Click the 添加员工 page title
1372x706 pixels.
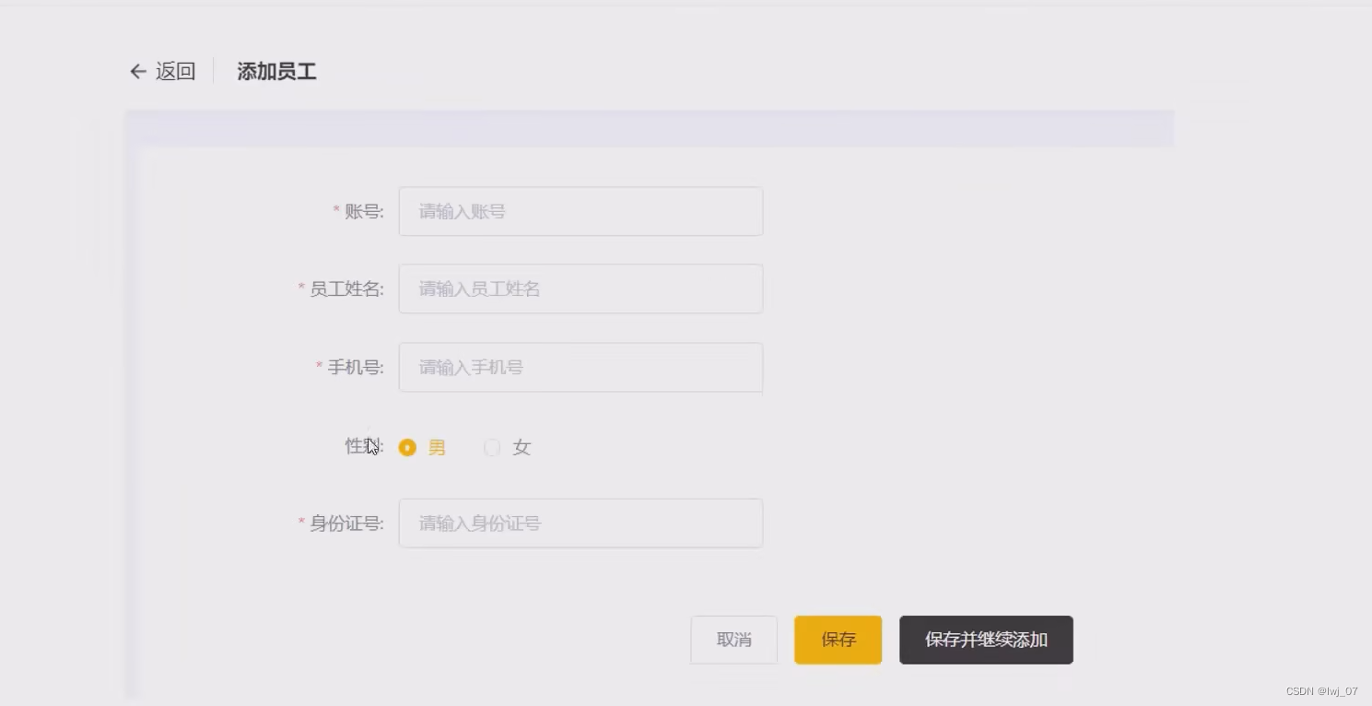(x=276, y=72)
